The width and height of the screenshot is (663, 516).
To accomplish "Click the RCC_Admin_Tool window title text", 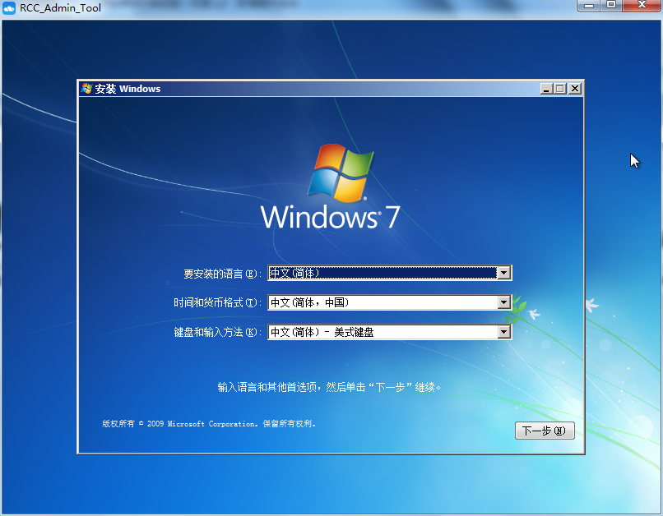I will pyautogui.click(x=61, y=8).
